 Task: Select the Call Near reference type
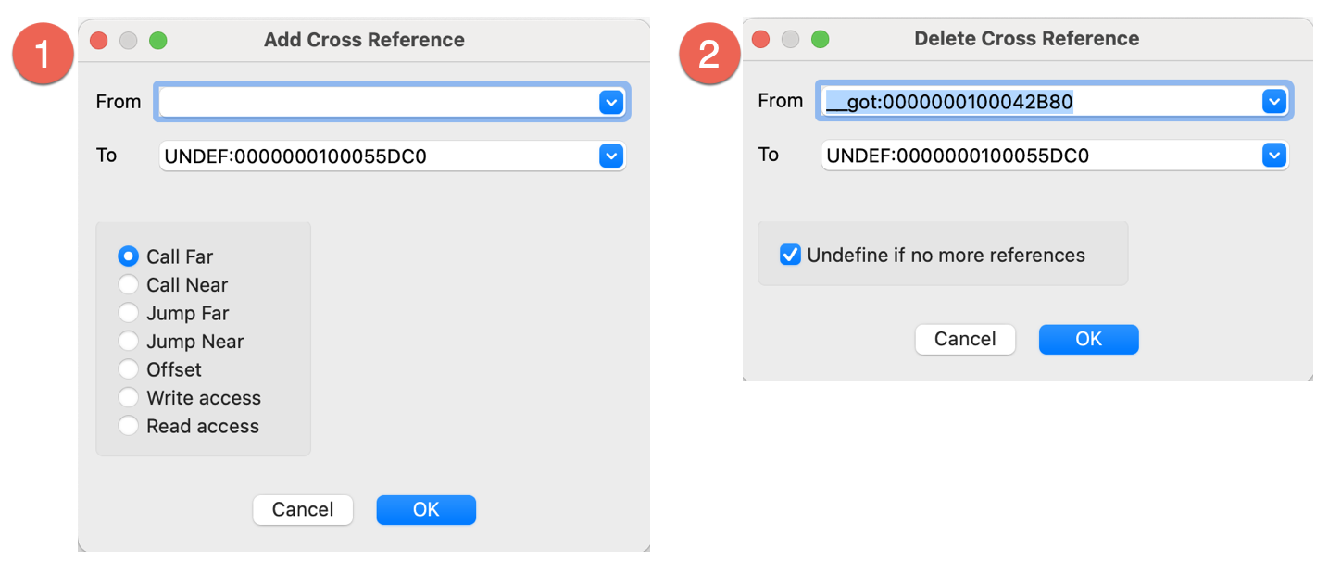click(x=128, y=284)
